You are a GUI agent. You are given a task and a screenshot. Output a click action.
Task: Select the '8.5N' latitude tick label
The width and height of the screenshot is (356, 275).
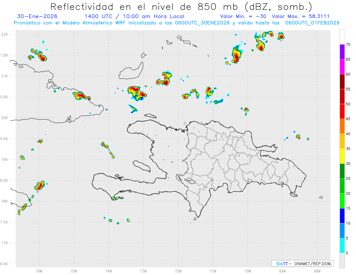4,180
